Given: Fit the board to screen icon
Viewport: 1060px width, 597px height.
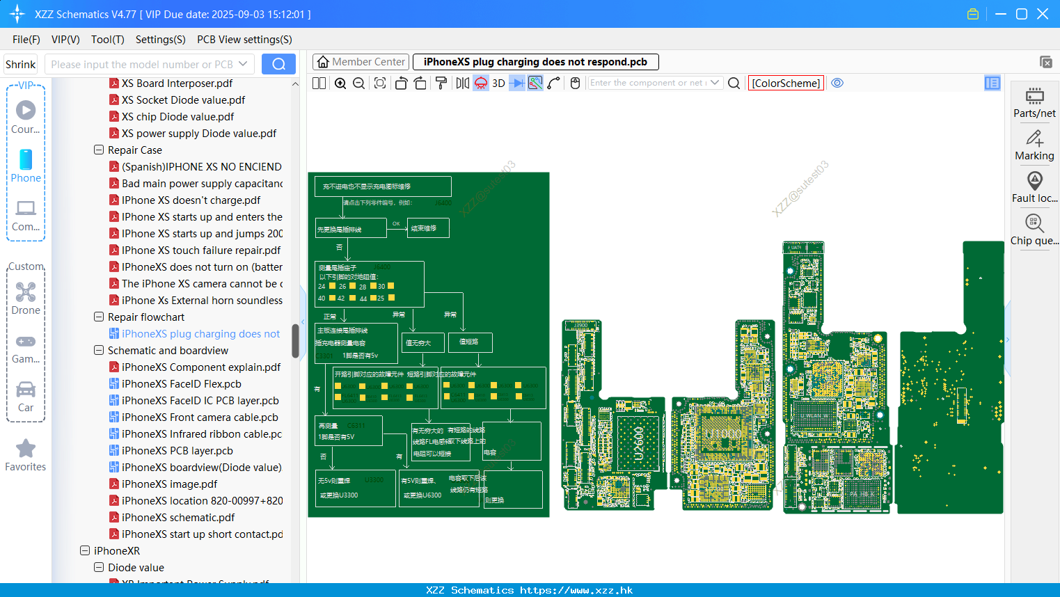Looking at the screenshot, I should 380,83.
